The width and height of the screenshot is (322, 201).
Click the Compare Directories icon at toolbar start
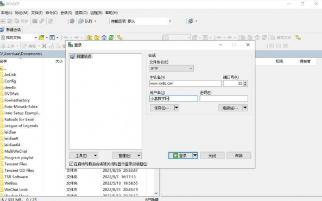(3, 21)
